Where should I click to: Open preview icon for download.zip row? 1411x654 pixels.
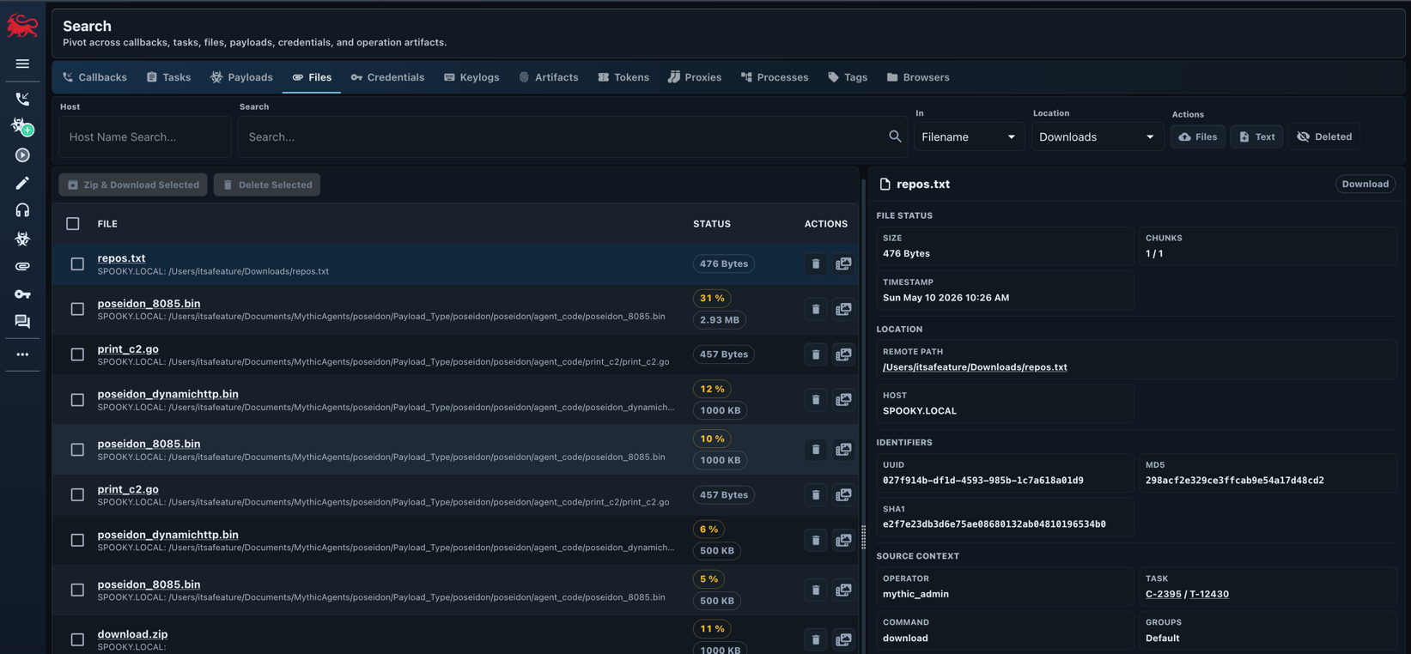pos(843,639)
